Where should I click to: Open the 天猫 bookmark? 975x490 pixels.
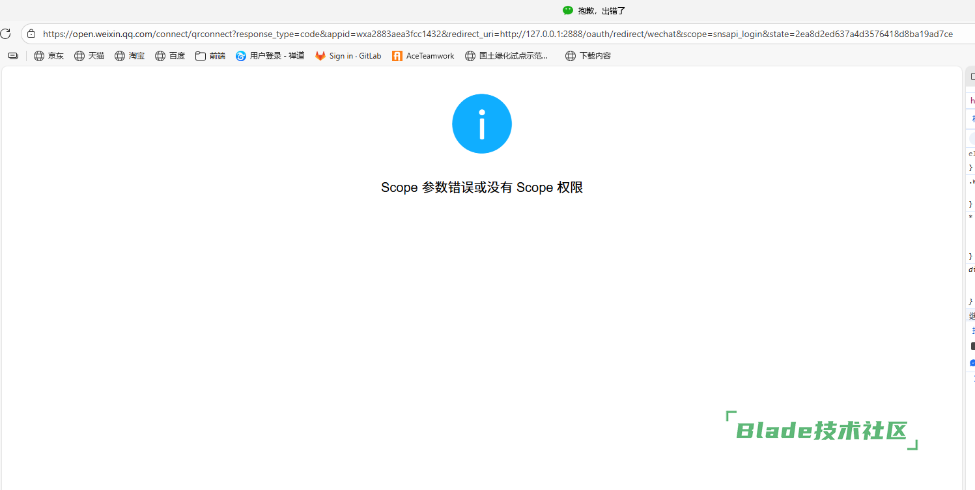(x=89, y=56)
